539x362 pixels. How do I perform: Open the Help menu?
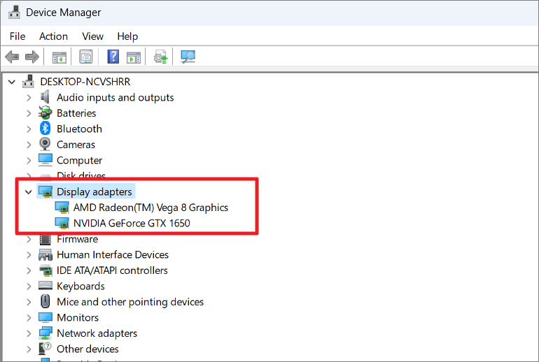point(127,36)
